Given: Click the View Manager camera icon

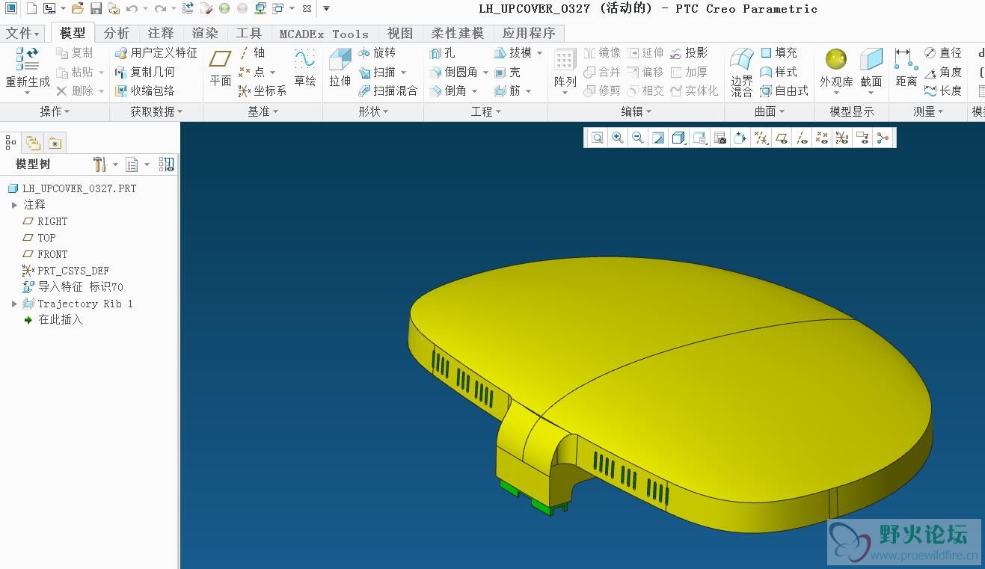Looking at the screenshot, I should point(719,138).
